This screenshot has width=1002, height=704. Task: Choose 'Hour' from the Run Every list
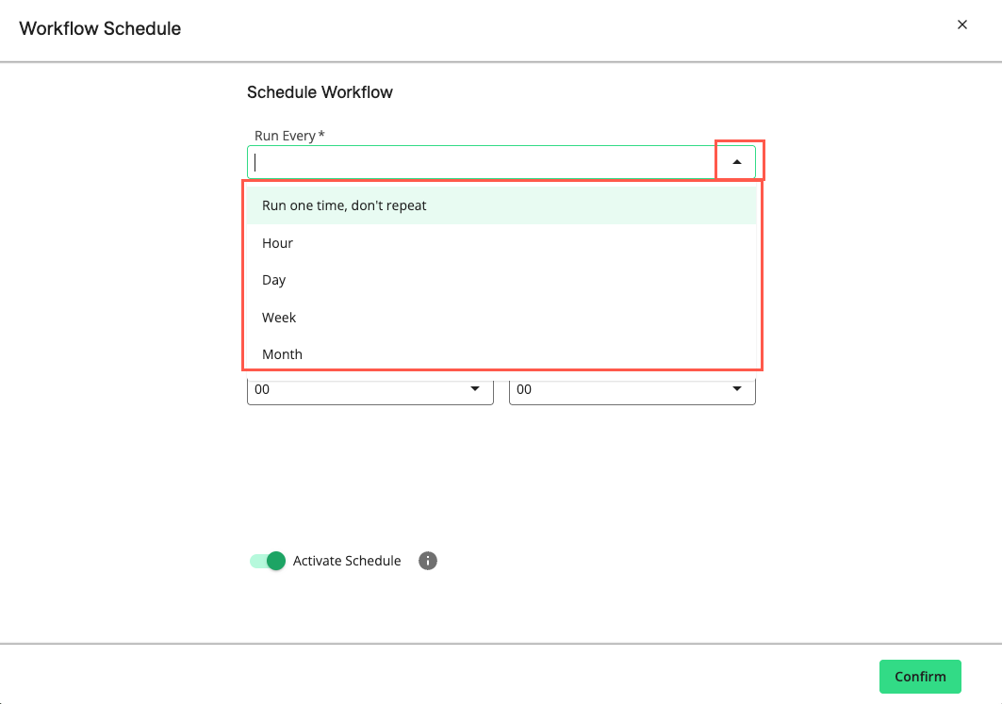click(x=277, y=242)
